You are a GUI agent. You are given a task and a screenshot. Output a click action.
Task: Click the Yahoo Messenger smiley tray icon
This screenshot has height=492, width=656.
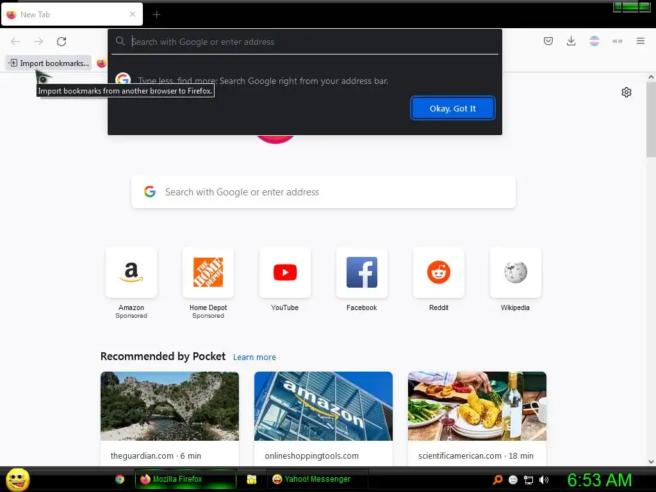513,480
